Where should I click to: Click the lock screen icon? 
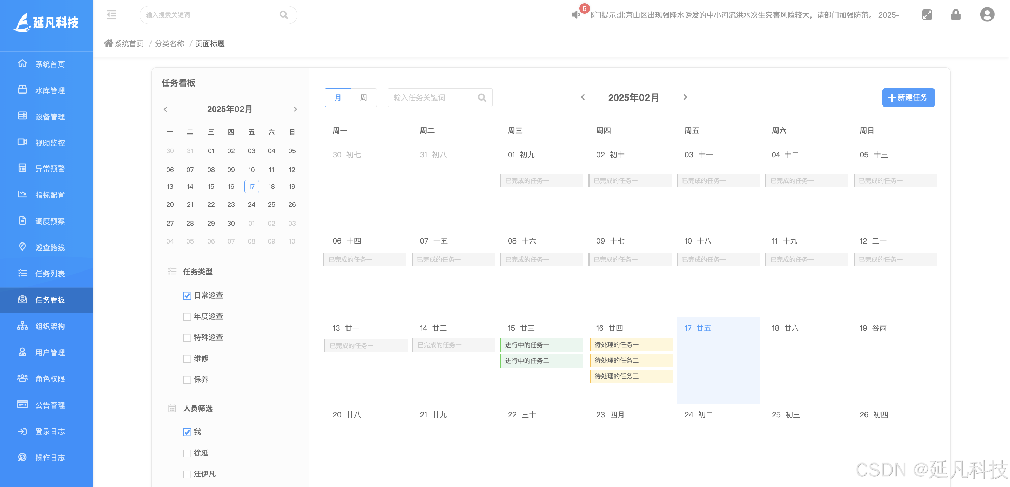[956, 15]
